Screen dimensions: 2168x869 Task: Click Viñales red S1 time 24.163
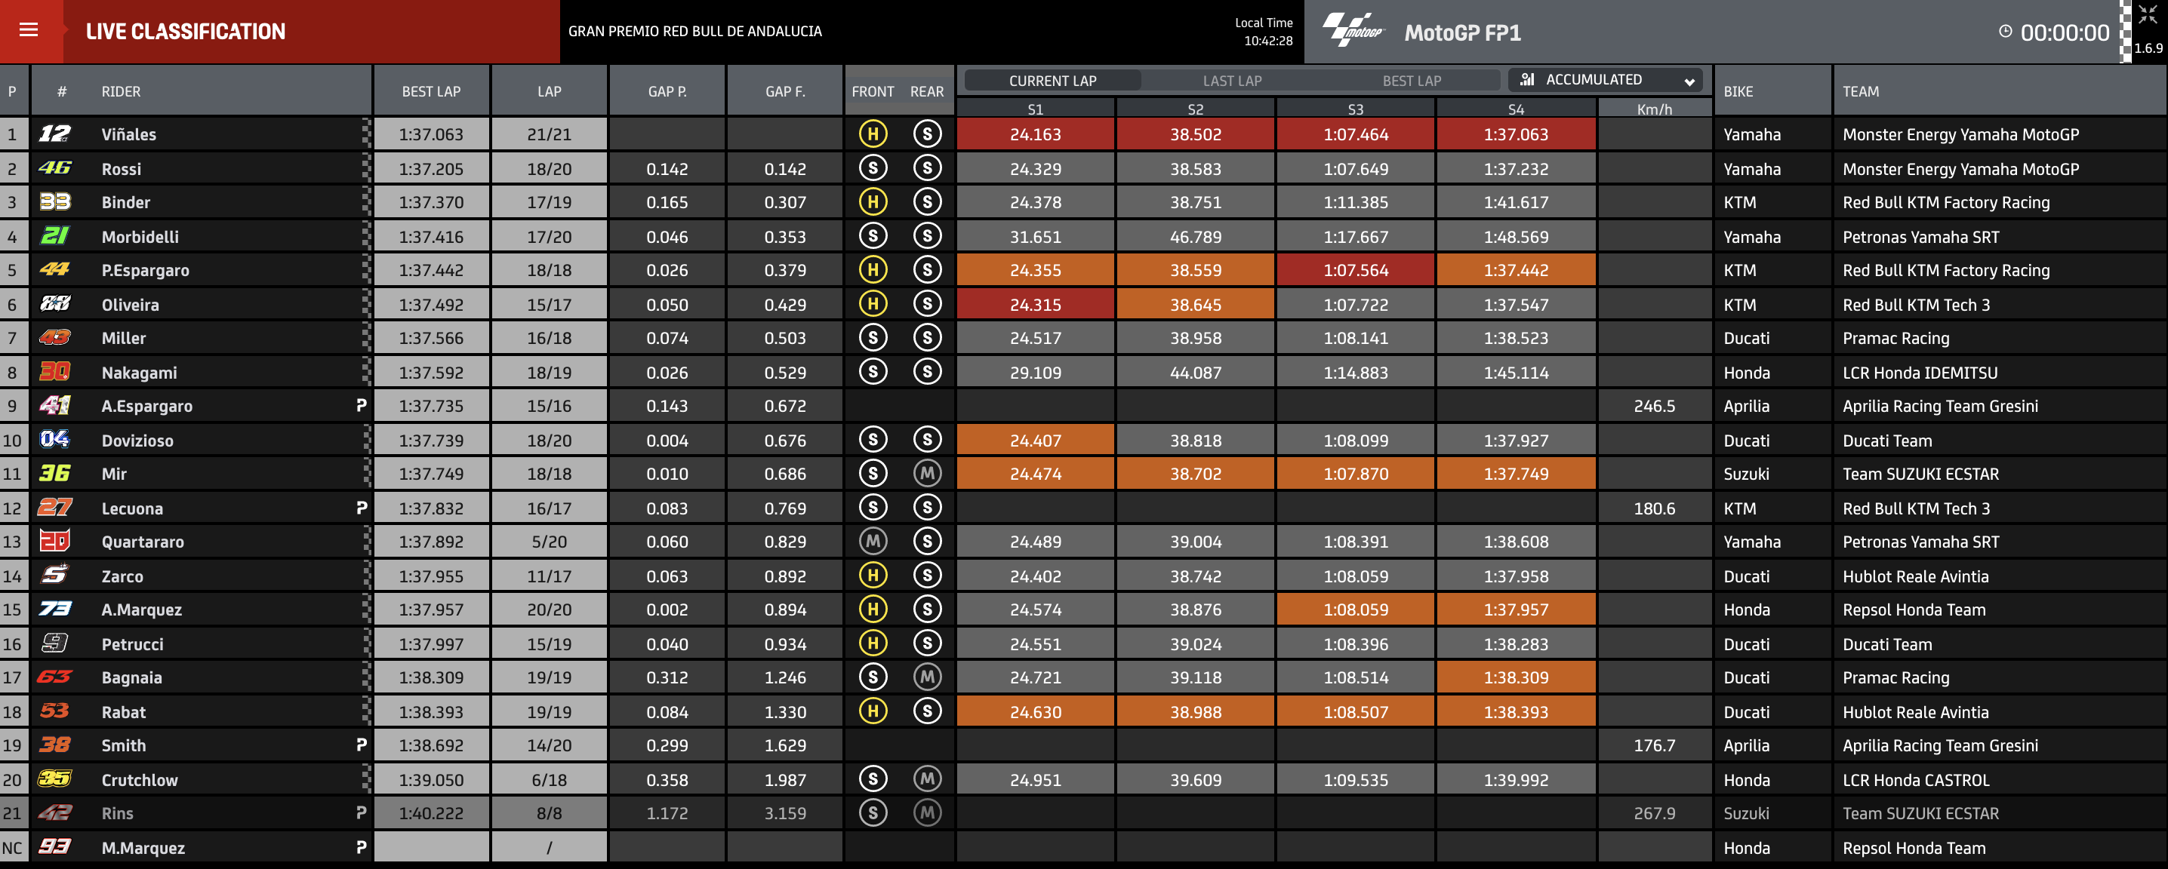click(1035, 134)
